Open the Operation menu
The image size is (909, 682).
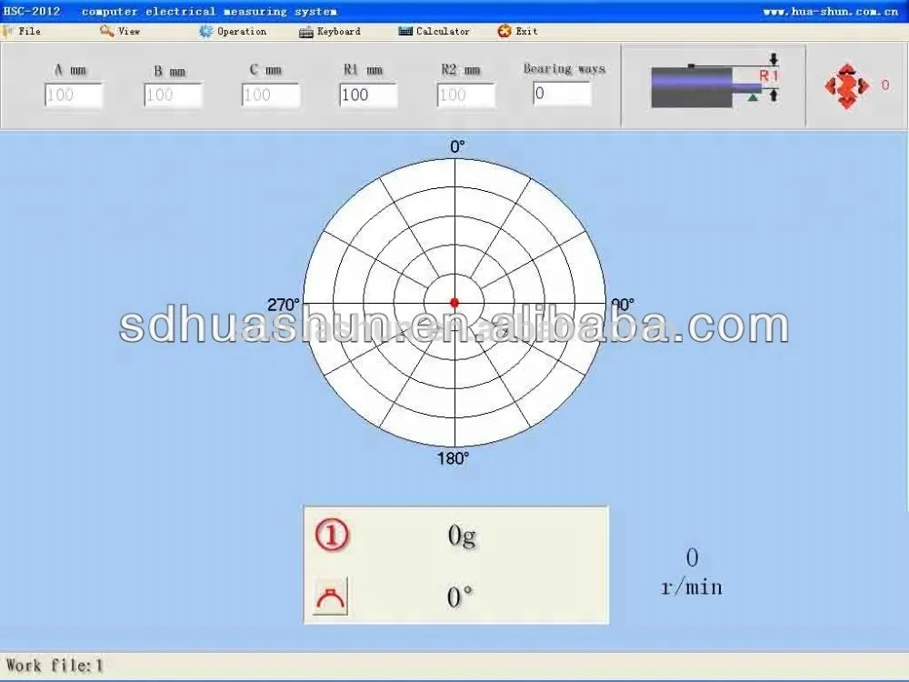pyautogui.click(x=242, y=31)
